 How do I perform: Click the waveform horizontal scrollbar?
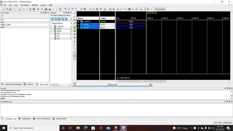pyautogui.click(x=142, y=82)
